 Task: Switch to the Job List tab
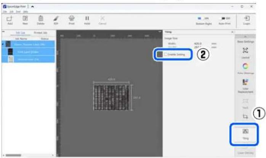(x=20, y=33)
